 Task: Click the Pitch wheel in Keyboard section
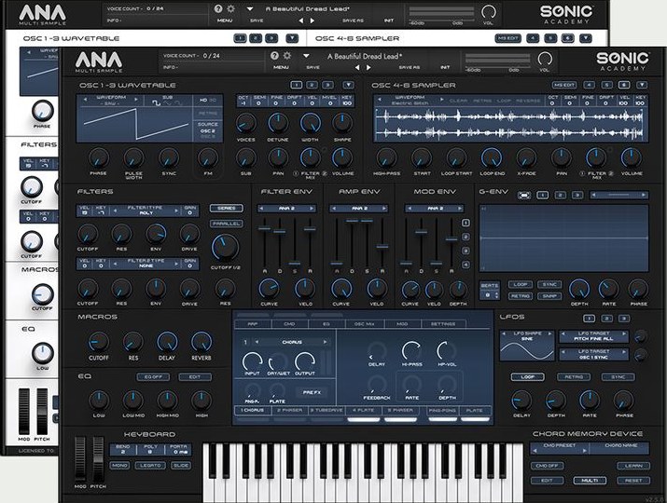(x=98, y=458)
